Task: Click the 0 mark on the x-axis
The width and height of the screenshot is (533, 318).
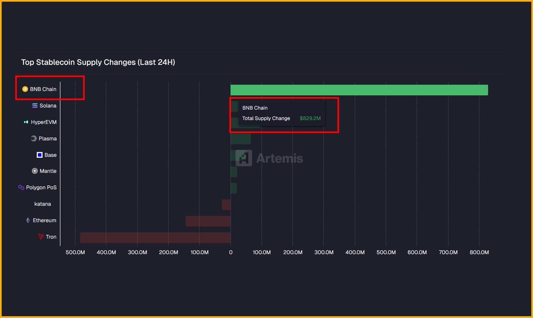Action: tap(231, 252)
